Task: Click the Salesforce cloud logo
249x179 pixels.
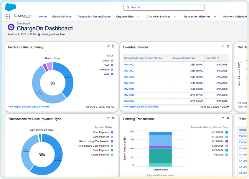Action: (x=11, y=7)
